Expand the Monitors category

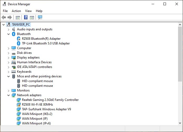pos(9,91)
